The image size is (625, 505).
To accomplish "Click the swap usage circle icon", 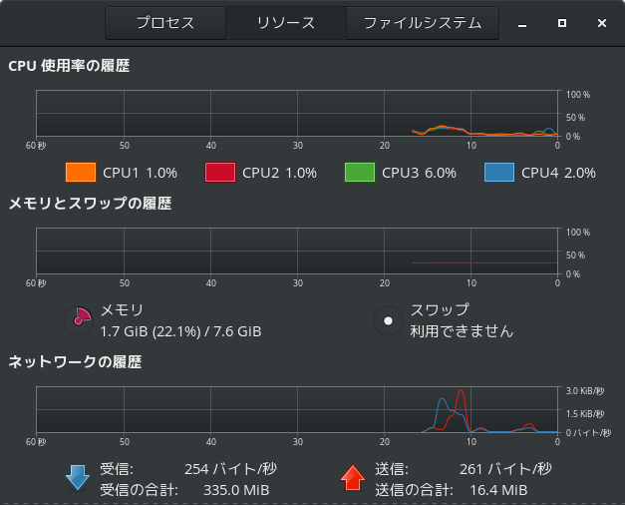I will [x=388, y=320].
